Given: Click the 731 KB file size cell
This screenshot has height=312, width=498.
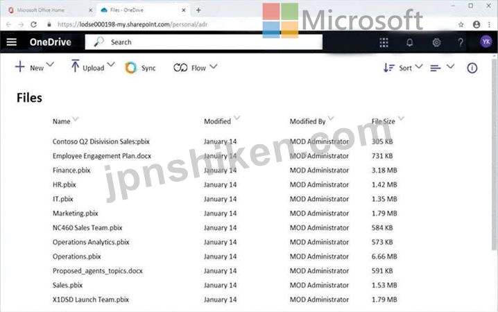Looking at the screenshot, I should [x=382, y=156].
